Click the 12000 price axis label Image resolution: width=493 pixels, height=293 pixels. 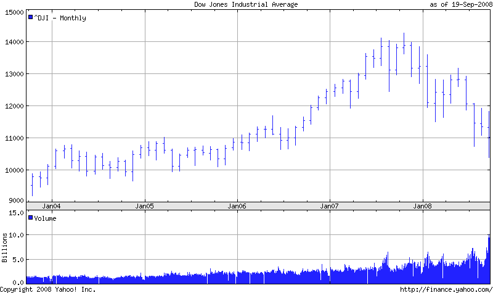(12, 106)
